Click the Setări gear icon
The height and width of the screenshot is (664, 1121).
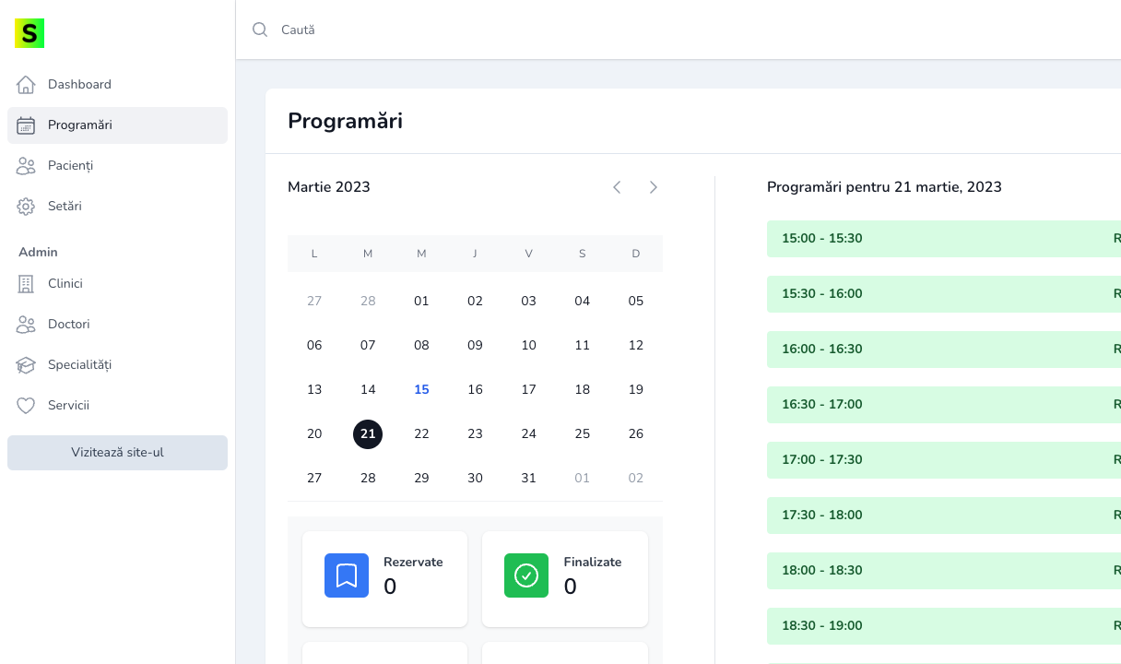click(26, 207)
